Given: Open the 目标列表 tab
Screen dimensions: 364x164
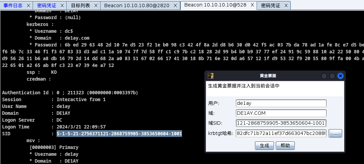Looking at the screenshot, I should click(80, 5).
